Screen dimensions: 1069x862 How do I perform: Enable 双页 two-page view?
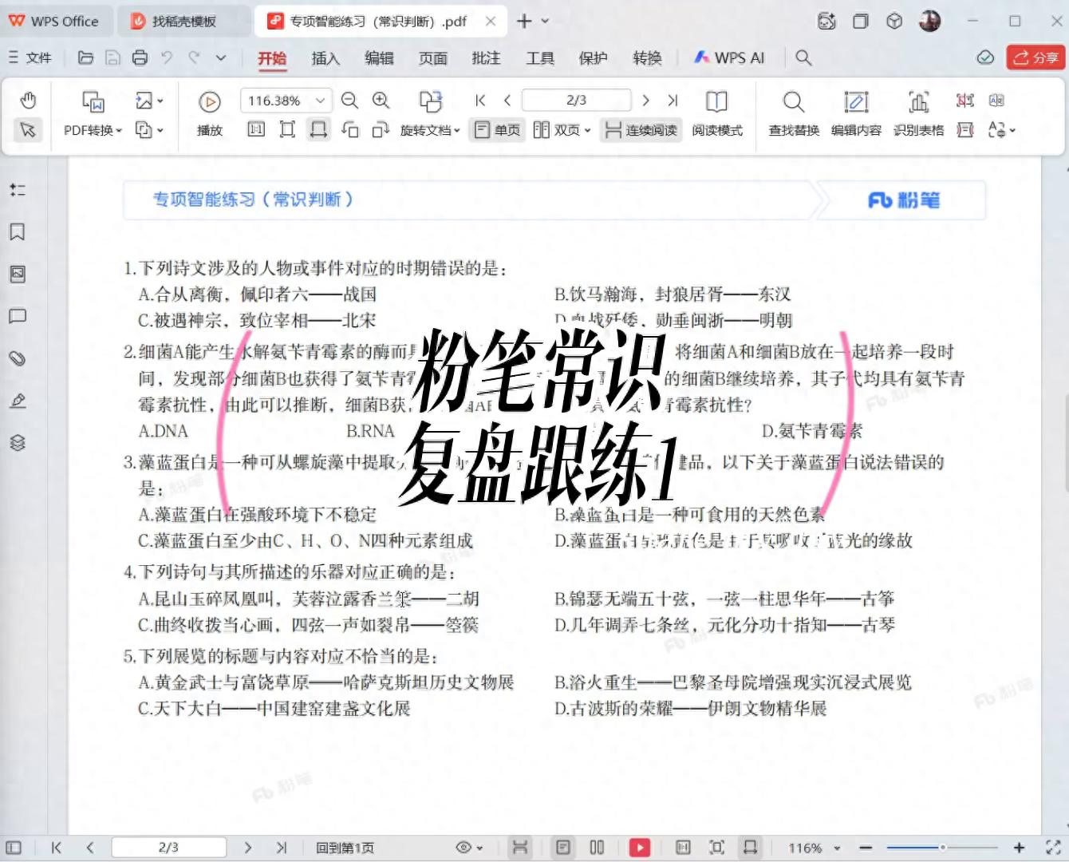coord(558,129)
